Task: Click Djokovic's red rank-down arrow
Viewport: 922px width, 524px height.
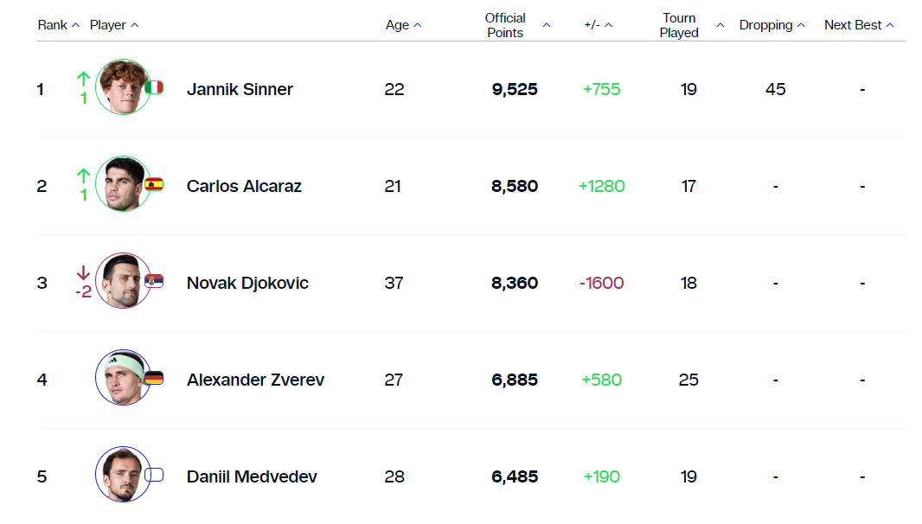Action: pyautogui.click(x=83, y=273)
